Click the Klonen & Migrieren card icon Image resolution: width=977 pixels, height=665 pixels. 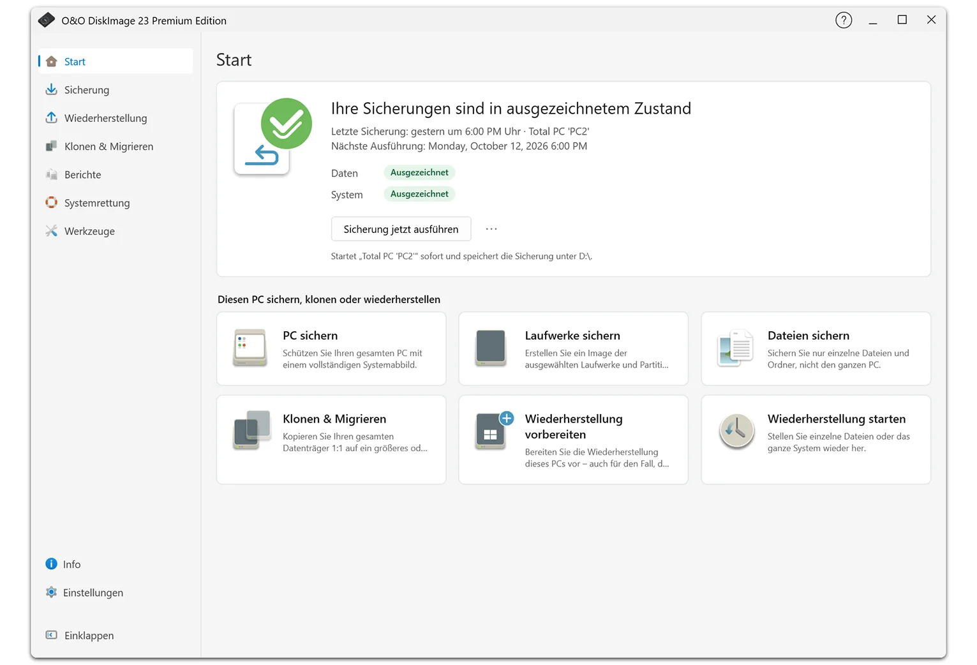(x=252, y=430)
